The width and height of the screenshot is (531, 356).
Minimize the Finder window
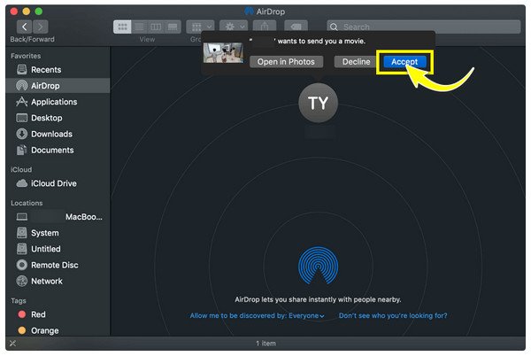26,12
